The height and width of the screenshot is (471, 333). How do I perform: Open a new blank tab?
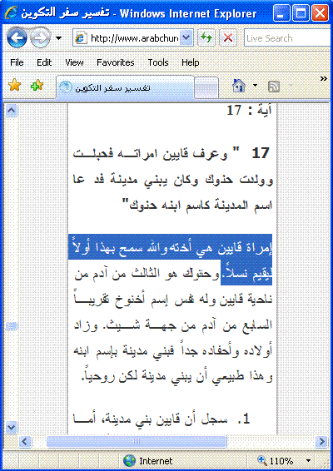pos(206,88)
